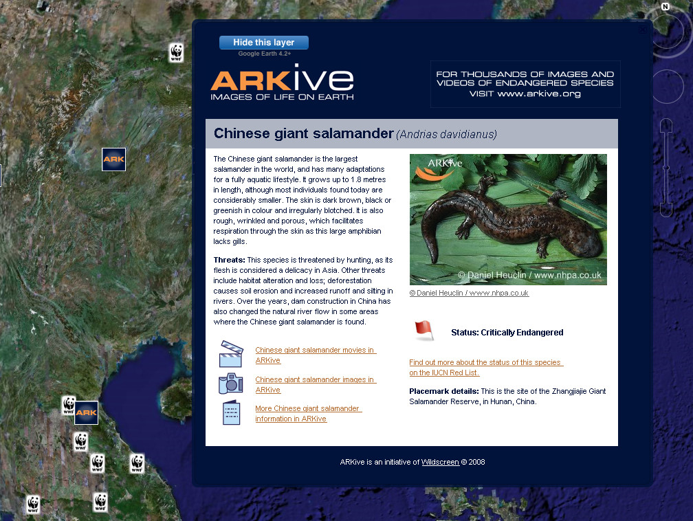Follow the Daniel Heuclin nhpa.co.uk credit link
The width and height of the screenshot is (693, 521).
pos(469,293)
